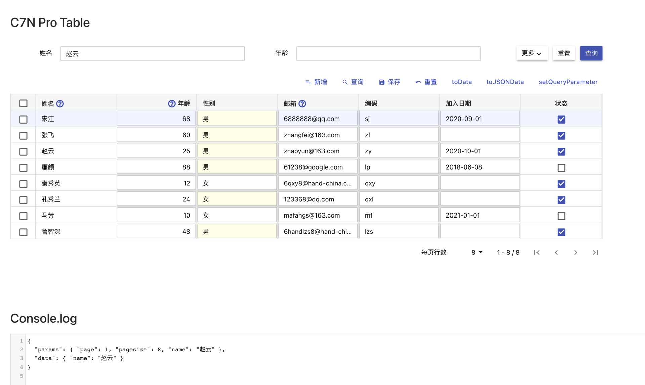Check the select-all checkbox in table header
645x385 pixels.
(x=23, y=103)
